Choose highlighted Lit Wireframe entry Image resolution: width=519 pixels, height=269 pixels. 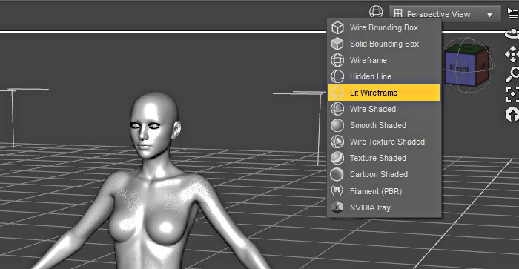coord(384,93)
